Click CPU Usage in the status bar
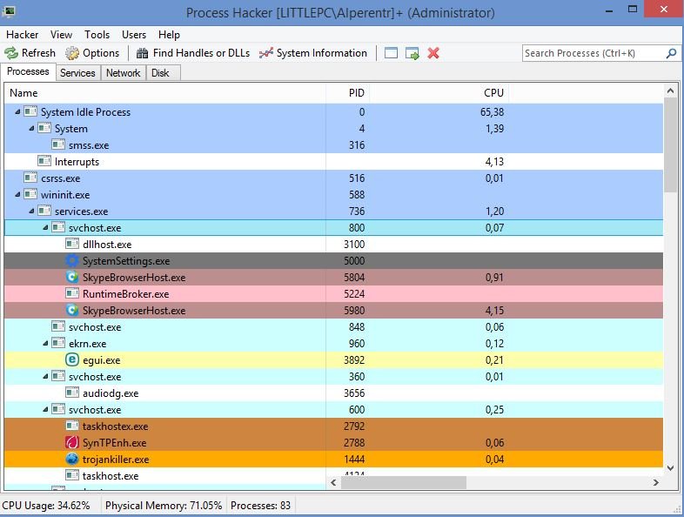This screenshot has height=517, width=684. coord(46,505)
